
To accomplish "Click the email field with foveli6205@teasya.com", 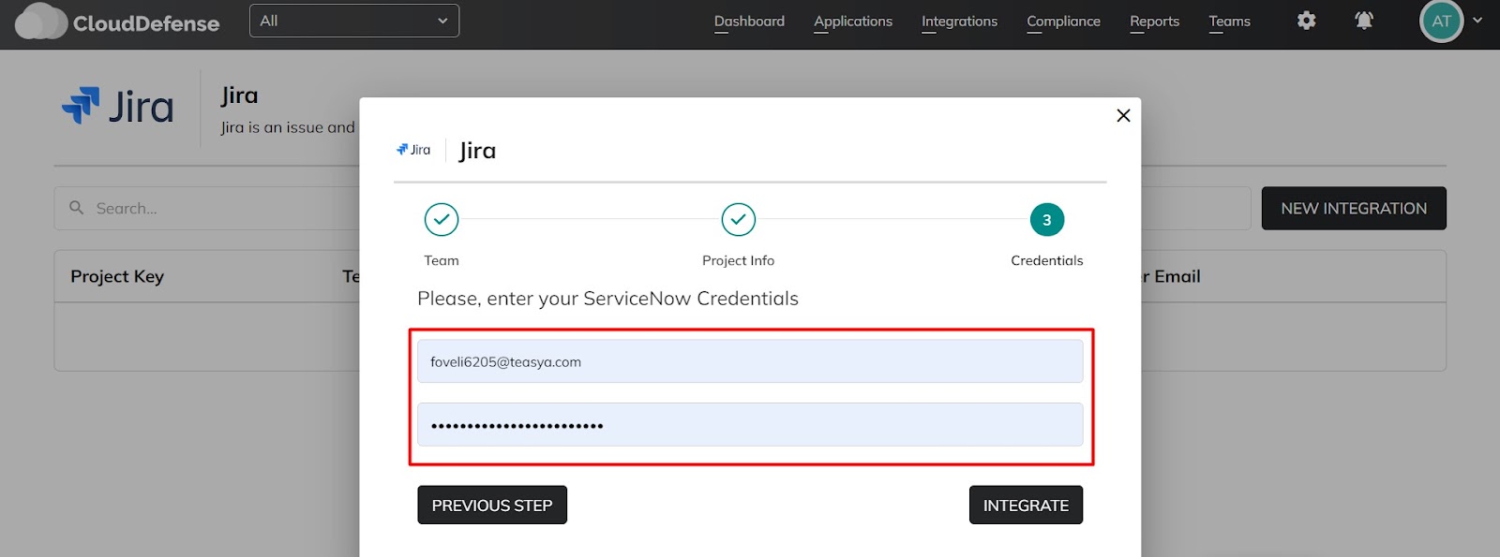I will (750, 361).
